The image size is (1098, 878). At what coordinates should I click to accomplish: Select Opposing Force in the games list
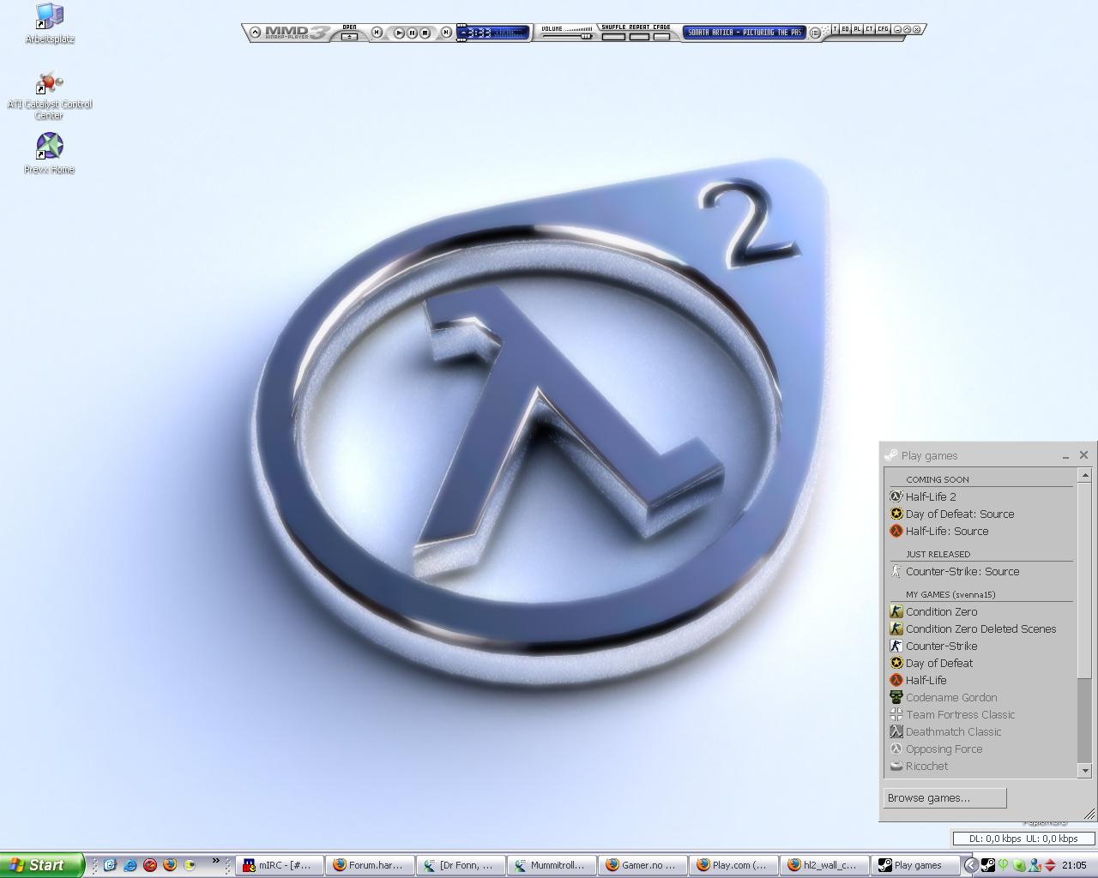tap(980, 749)
